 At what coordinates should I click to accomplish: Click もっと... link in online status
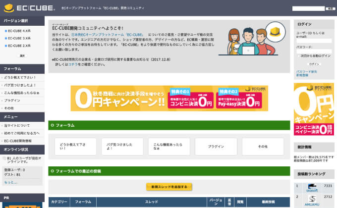11,182
